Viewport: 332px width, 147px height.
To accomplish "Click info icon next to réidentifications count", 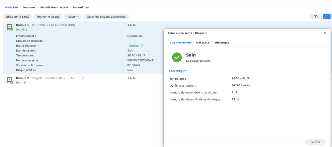I will 238,99.
